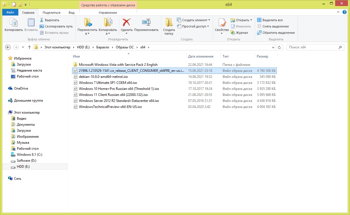
Task: Expand Открыть dropdown button
Action: [x=251, y=20]
